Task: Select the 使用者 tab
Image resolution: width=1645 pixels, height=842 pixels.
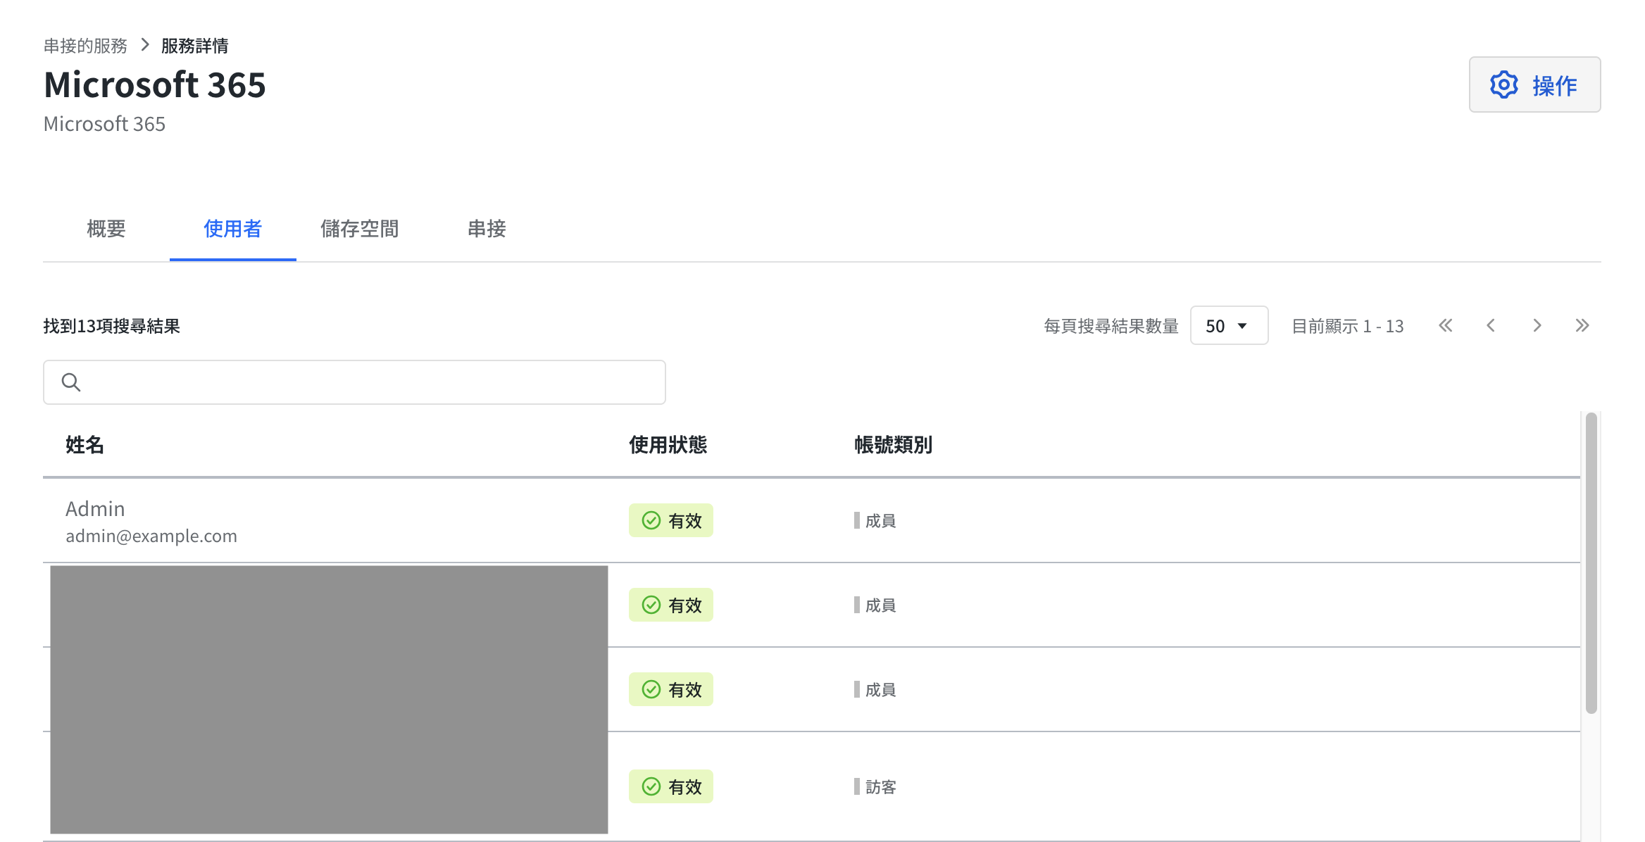Action: point(233,229)
